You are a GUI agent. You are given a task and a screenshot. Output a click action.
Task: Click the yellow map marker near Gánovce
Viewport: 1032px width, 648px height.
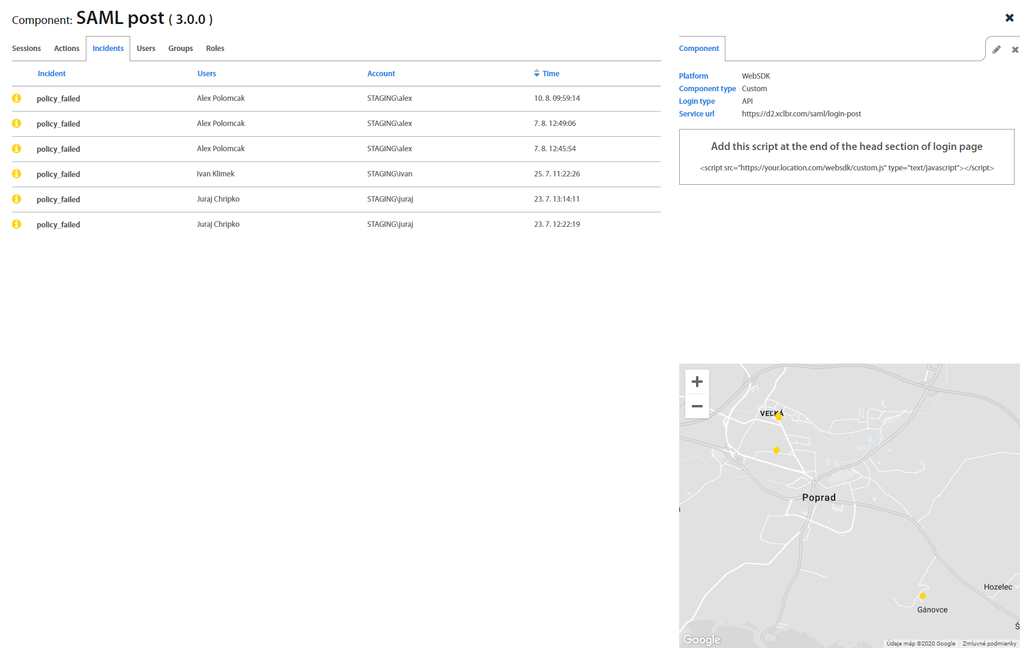point(923,596)
